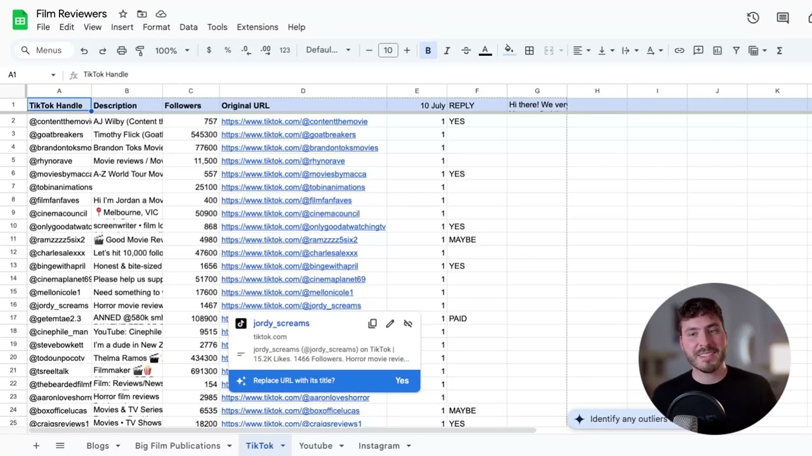Click the Google Sheets home icon
Image resolution: width=812 pixels, height=456 pixels.
pos(20,20)
